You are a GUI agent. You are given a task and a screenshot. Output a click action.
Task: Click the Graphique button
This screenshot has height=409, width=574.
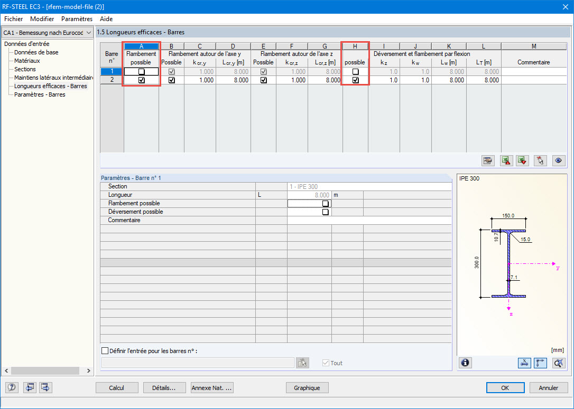pyautogui.click(x=307, y=388)
